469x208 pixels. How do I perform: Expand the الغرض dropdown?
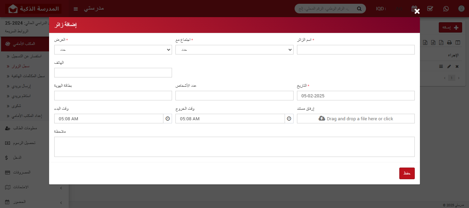[x=113, y=50]
